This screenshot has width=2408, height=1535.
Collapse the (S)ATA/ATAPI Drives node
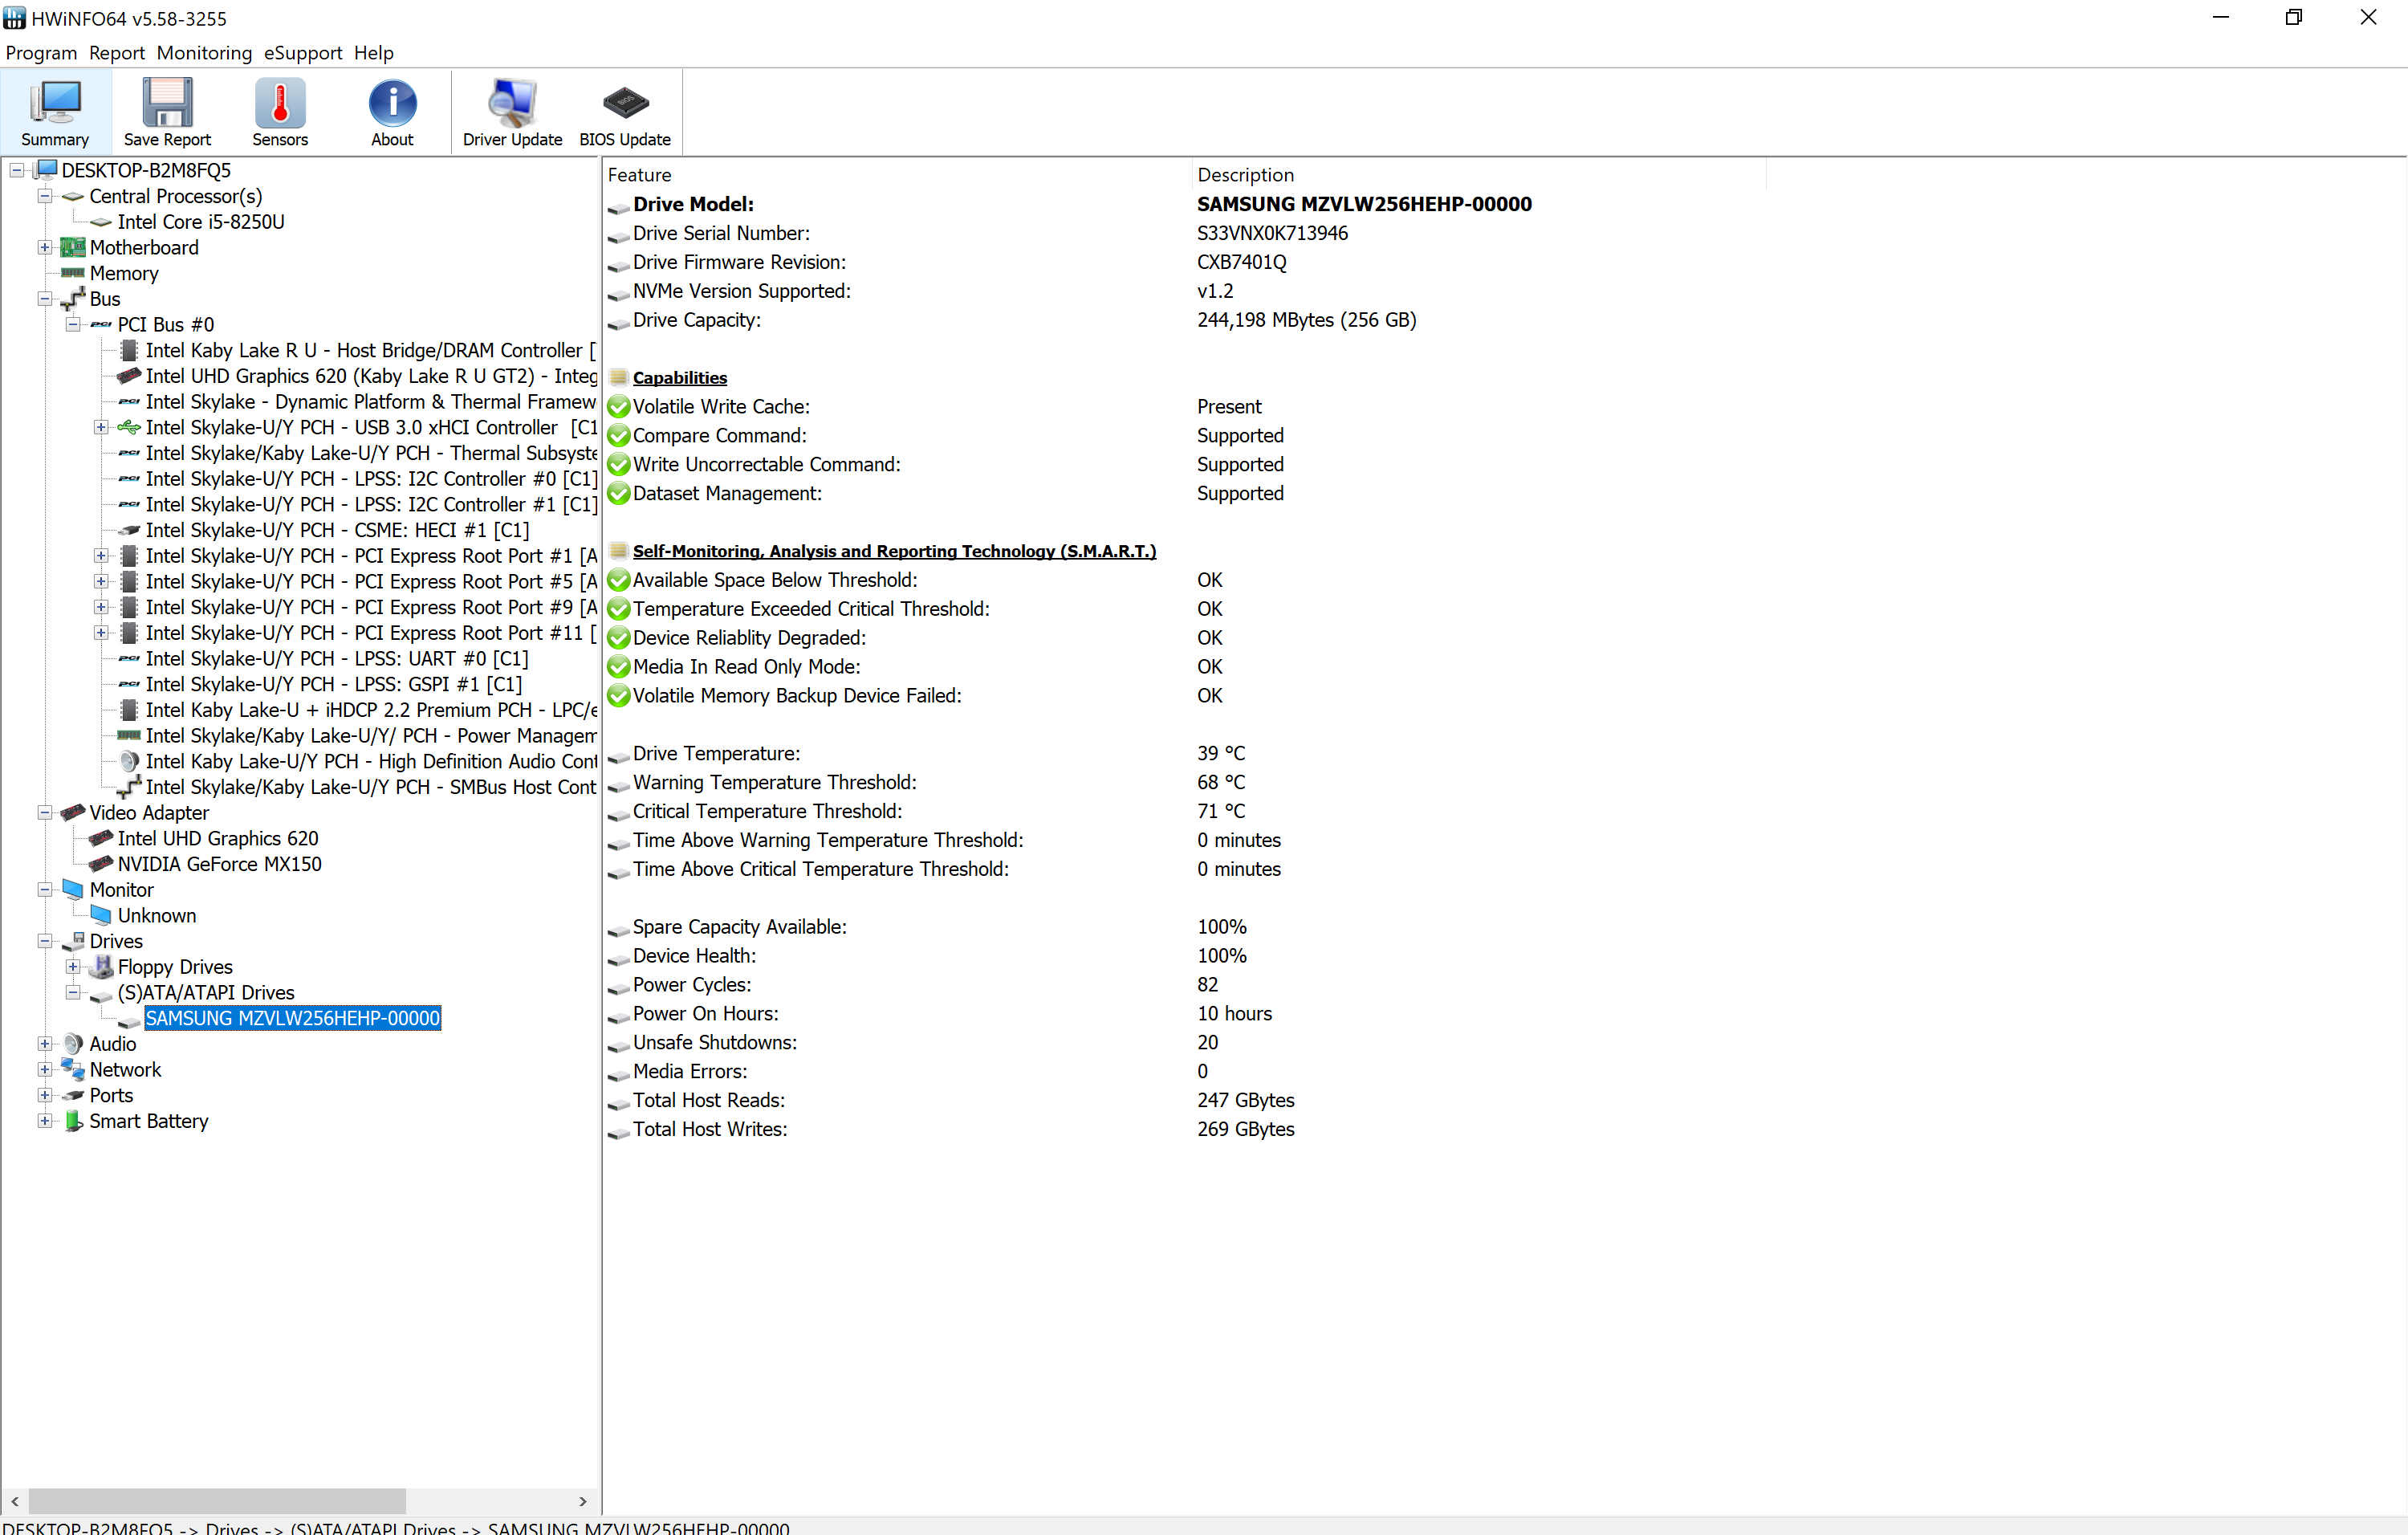(73, 992)
